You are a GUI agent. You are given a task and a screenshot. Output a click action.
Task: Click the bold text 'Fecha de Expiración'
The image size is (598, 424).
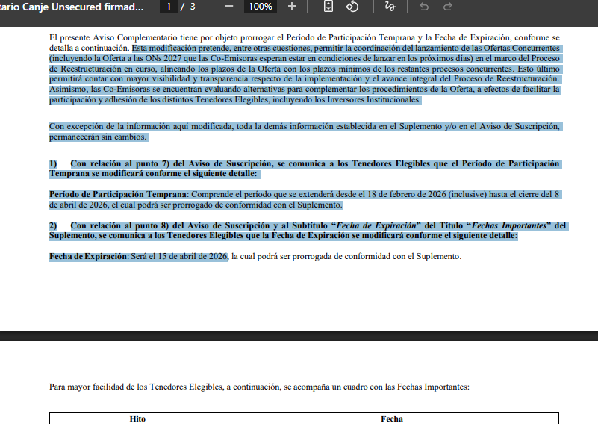87,256
